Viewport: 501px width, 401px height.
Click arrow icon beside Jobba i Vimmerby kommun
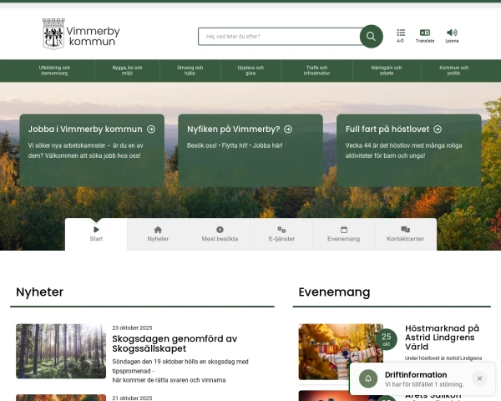[x=151, y=129]
